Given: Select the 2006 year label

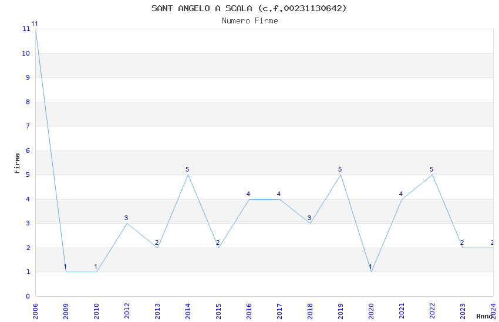Looking at the screenshot, I should click(35, 311).
